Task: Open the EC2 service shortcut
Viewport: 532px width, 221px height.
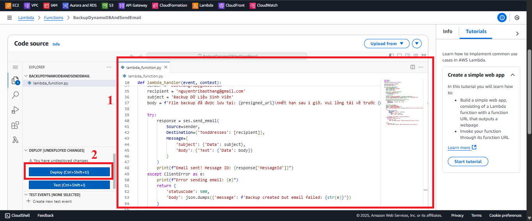Action: 12,5
